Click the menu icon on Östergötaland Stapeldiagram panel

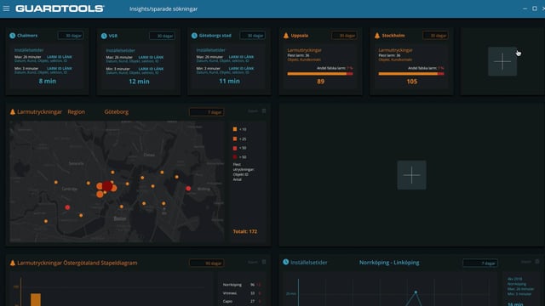coord(264,262)
